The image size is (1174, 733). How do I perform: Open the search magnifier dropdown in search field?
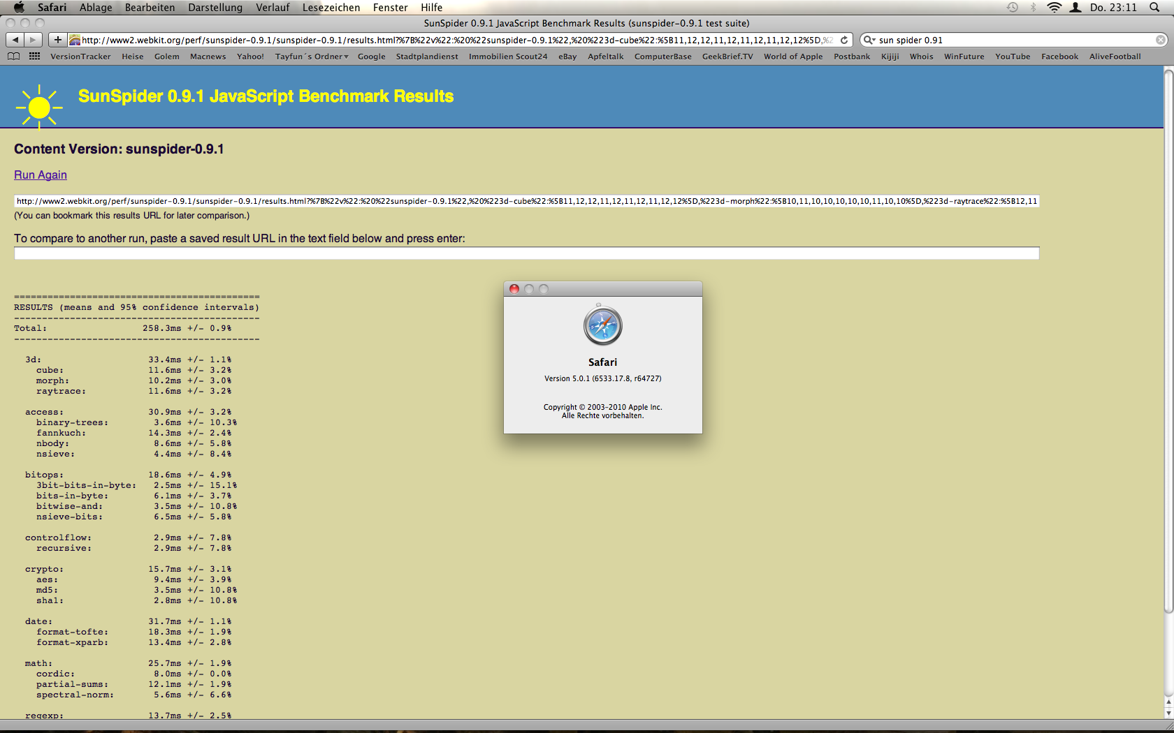[x=869, y=40]
